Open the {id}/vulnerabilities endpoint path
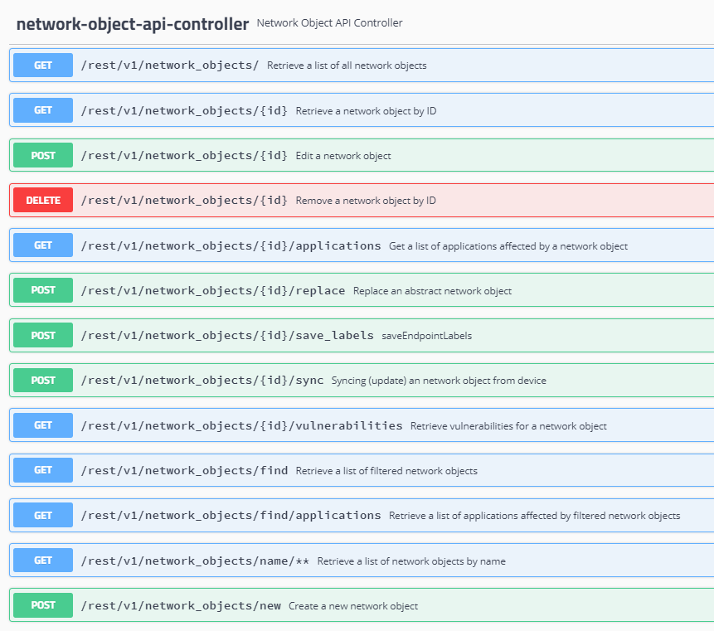 [x=241, y=425]
